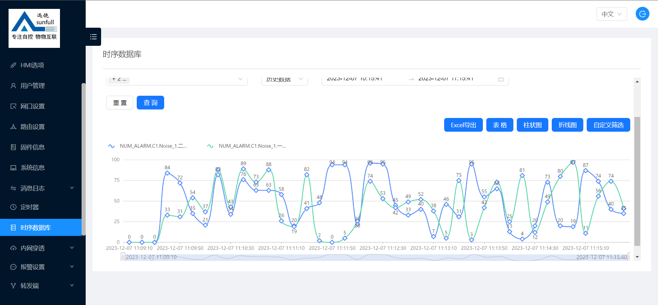Open the 网口设置 menu item
The height and width of the screenshot is (305, 658).
(33, 106)
